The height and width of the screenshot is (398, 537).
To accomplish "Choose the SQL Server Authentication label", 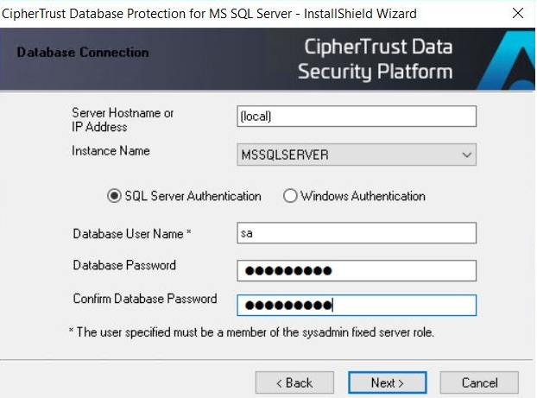I will 193,196.
